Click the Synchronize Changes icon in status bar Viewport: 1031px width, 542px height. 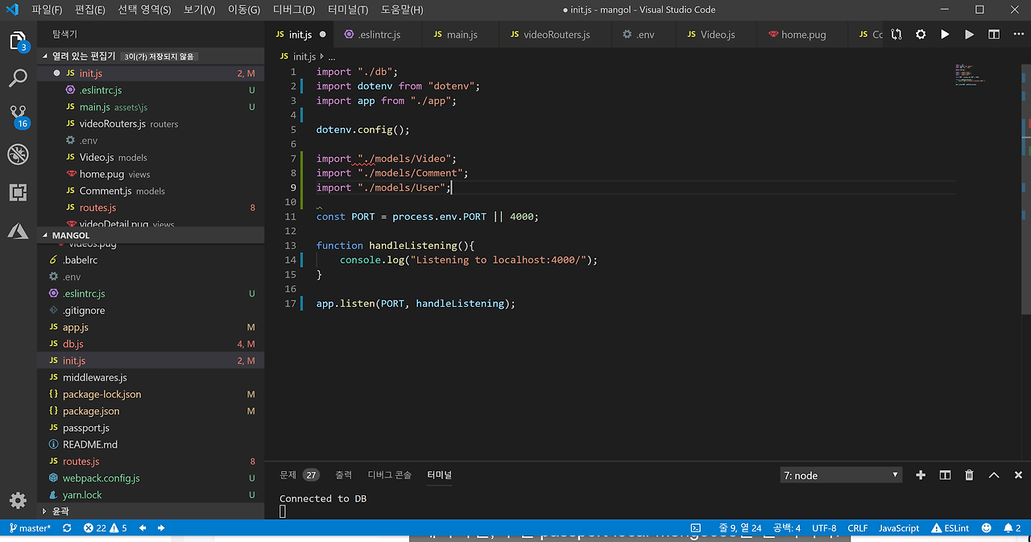[x=67, y=528]
